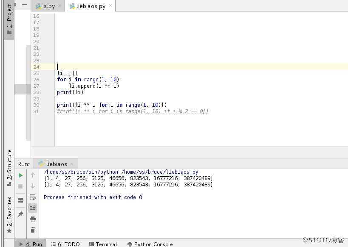This screenshot has height=247, width=348.
Task: Open the 6: TODO tool window
Action: [x=65, y=244]
